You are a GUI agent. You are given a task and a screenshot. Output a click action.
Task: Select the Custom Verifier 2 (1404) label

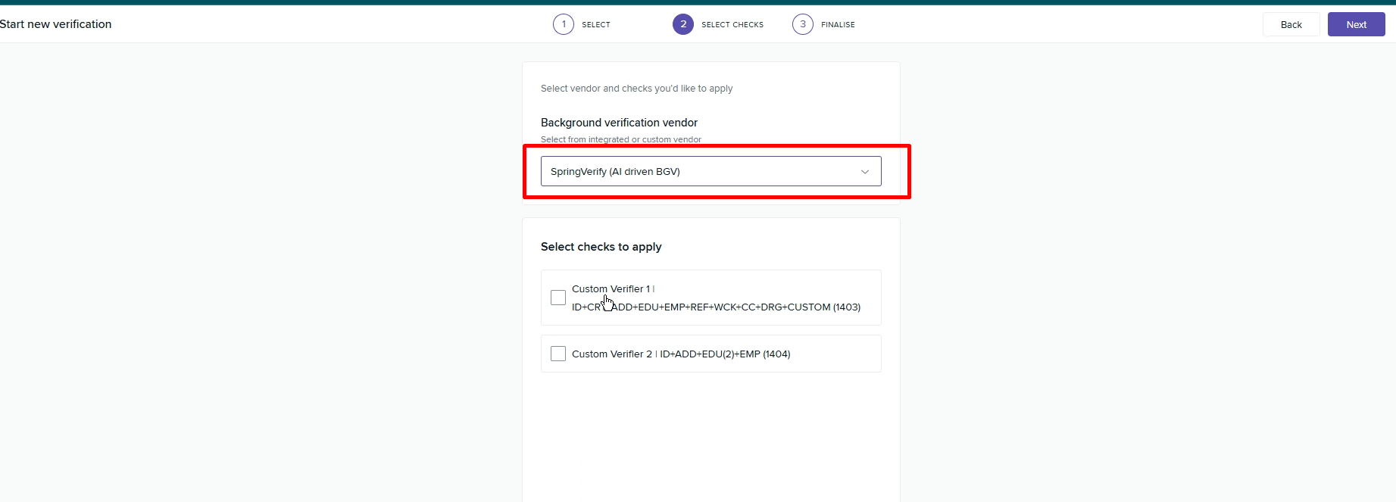point(681,354)
